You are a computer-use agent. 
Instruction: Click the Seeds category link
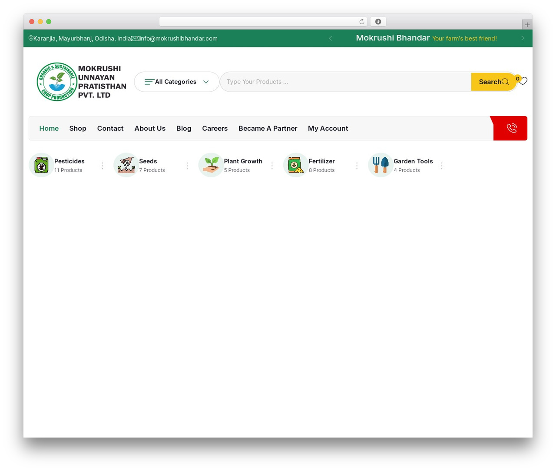pos(148,161)
